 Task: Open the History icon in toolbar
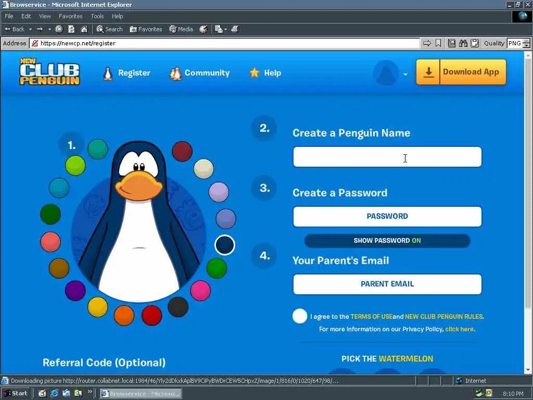pos(204,29)
